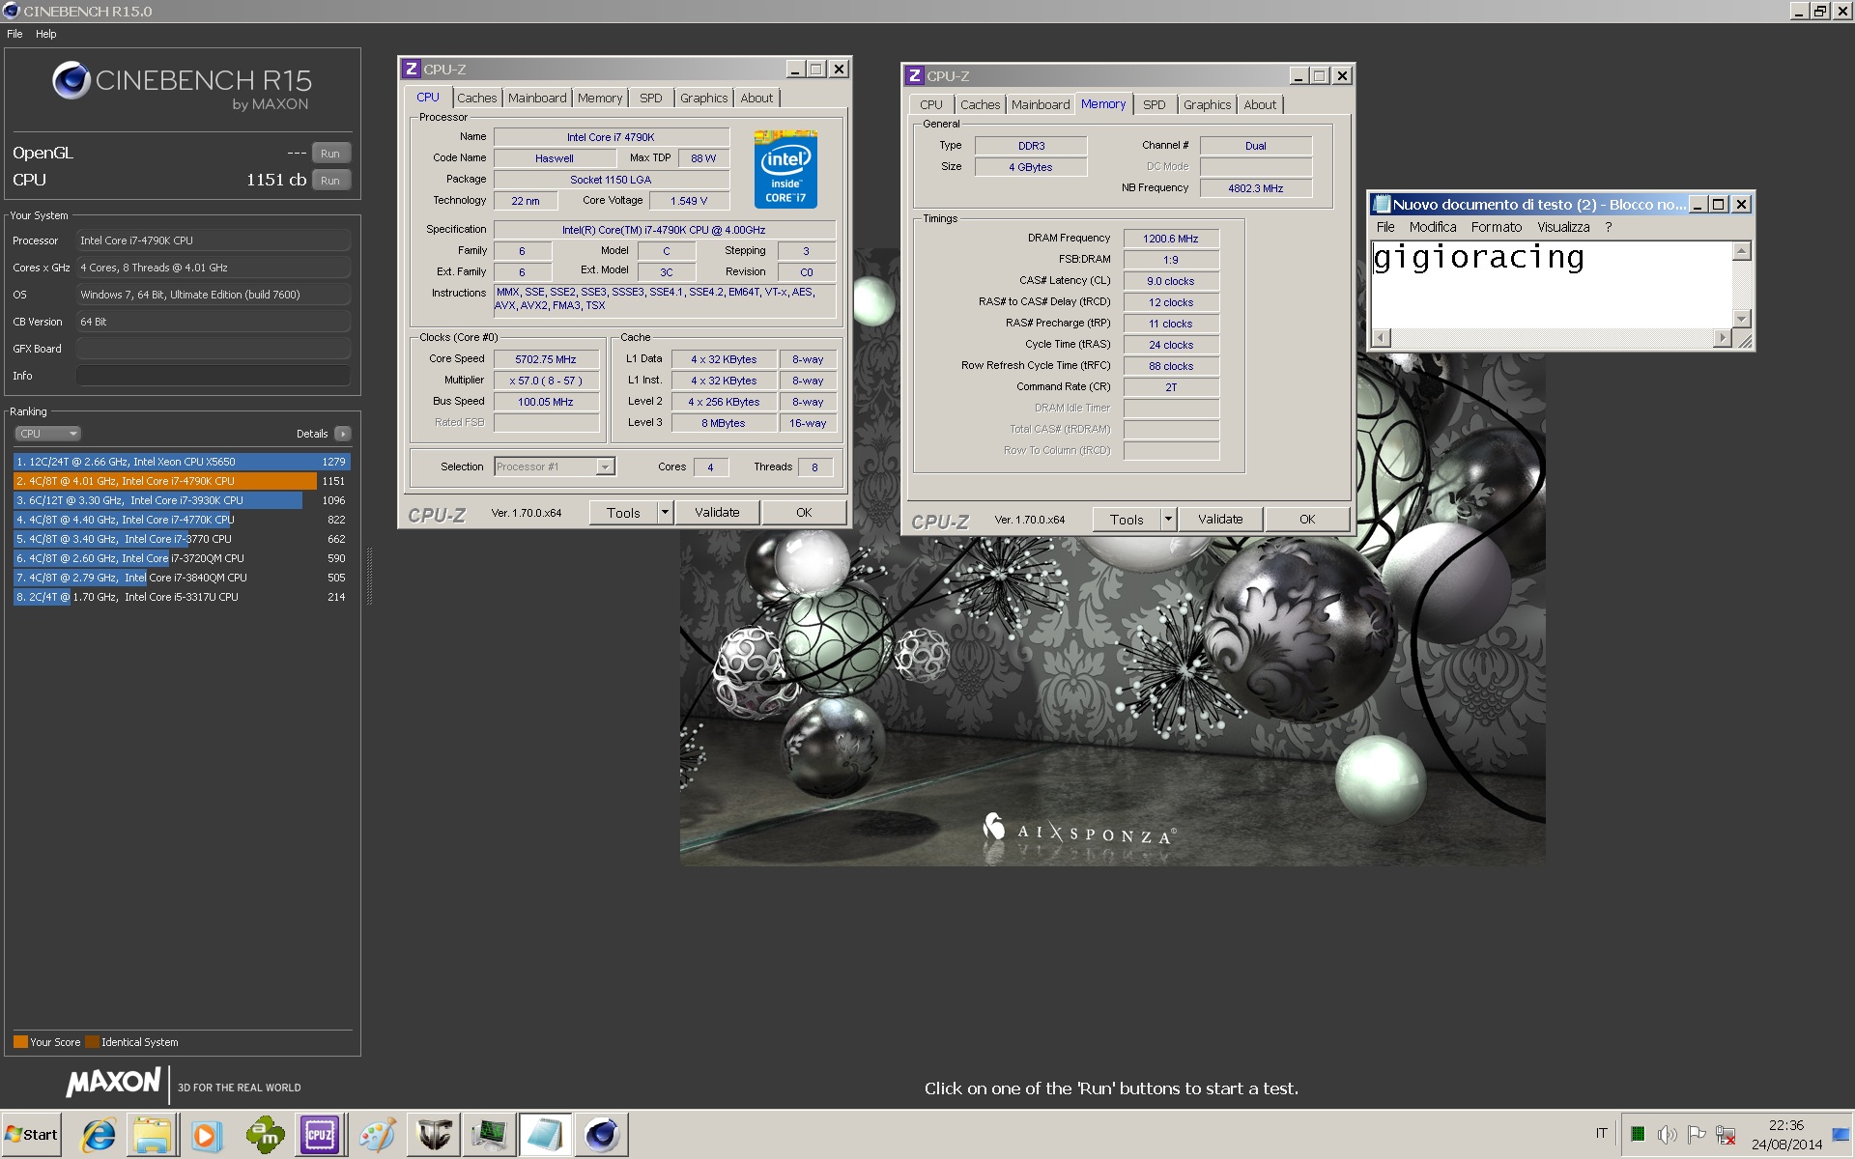Click the CPU-Z taskbar icon
This screenshot has width=1855, height=1159.
(x=320, y=1135)
